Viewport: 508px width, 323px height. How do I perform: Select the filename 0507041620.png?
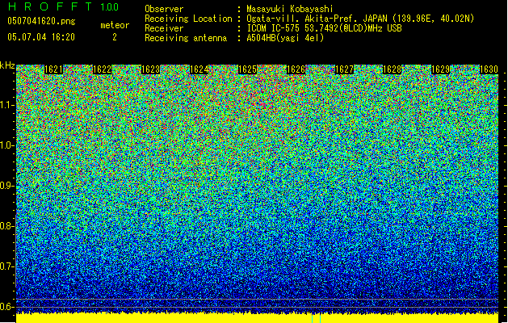[41, 21]
